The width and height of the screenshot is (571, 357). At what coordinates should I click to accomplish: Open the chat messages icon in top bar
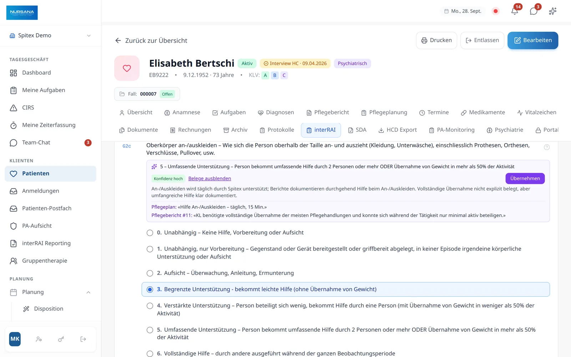click(534, 11)
